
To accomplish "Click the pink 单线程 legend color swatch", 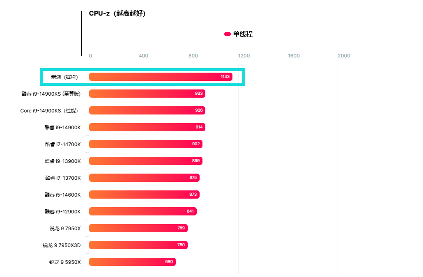I will (227, 34).
